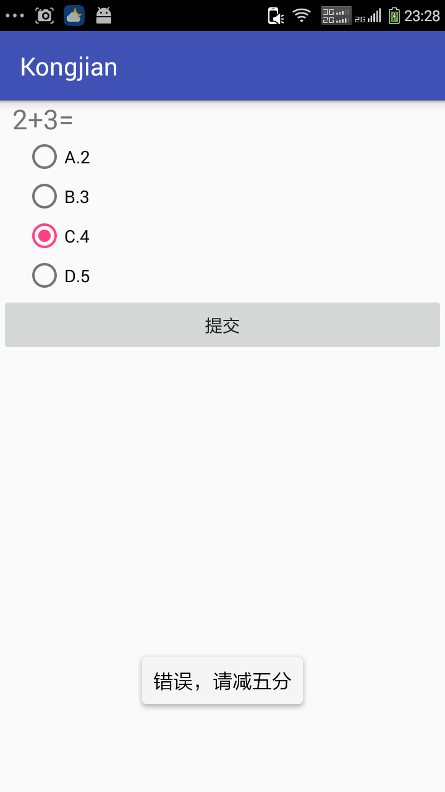Tap the C.4 answer label text
Viewport: 445px width, 792px height.
tap(77, 236)
